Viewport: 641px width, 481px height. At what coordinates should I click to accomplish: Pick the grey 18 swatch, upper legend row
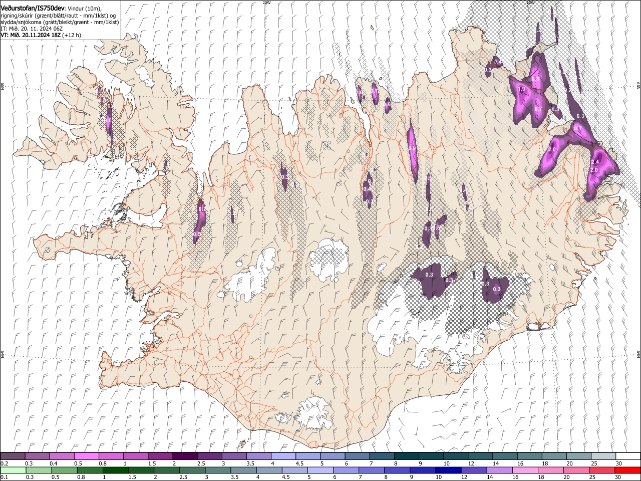(x=554, y=456)
